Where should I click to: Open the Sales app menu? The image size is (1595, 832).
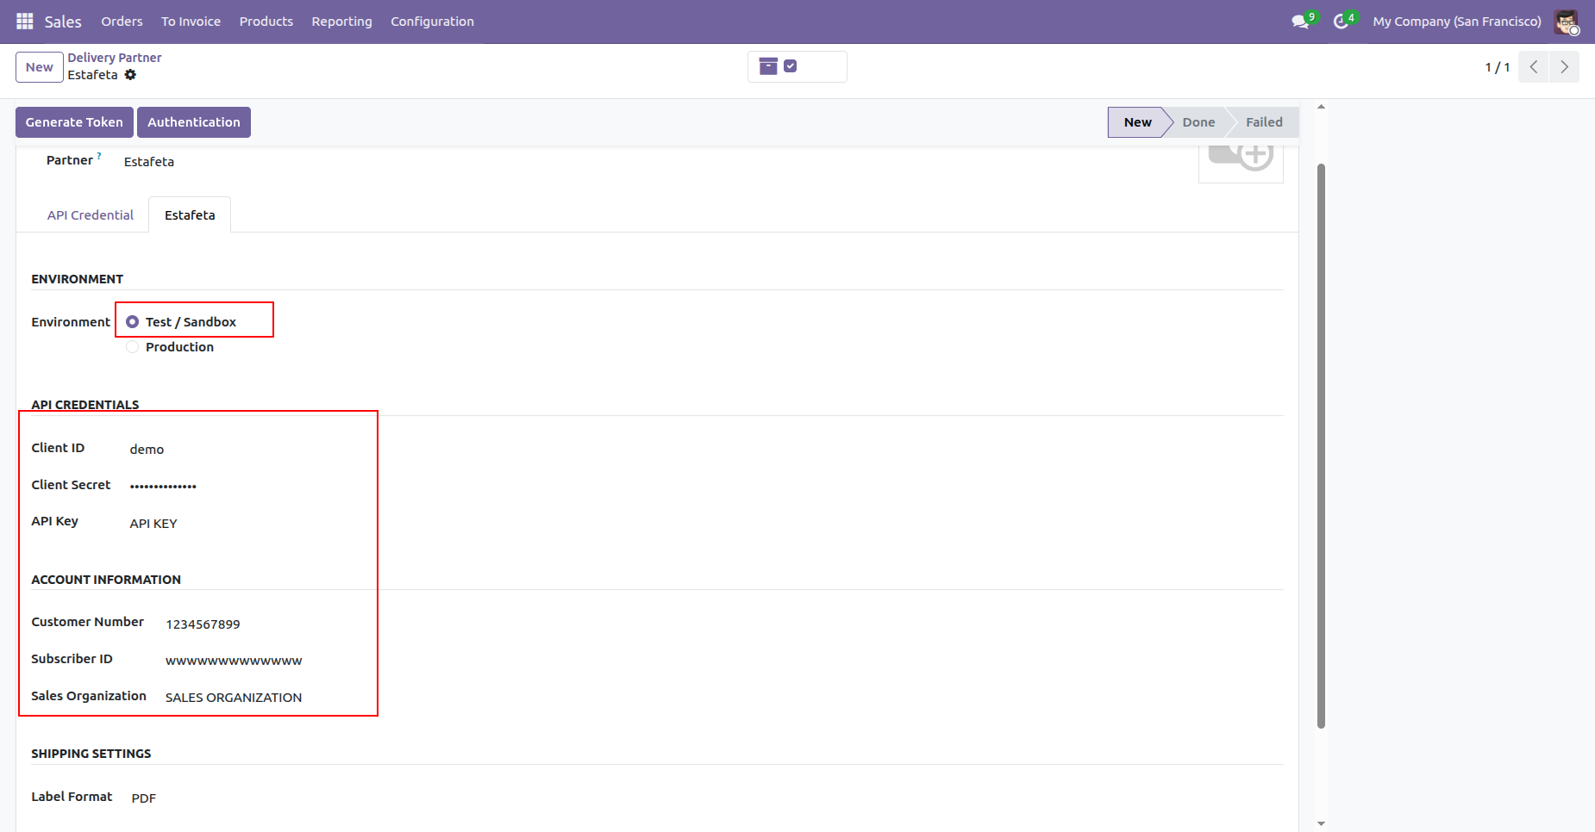(x=63, y=22)
